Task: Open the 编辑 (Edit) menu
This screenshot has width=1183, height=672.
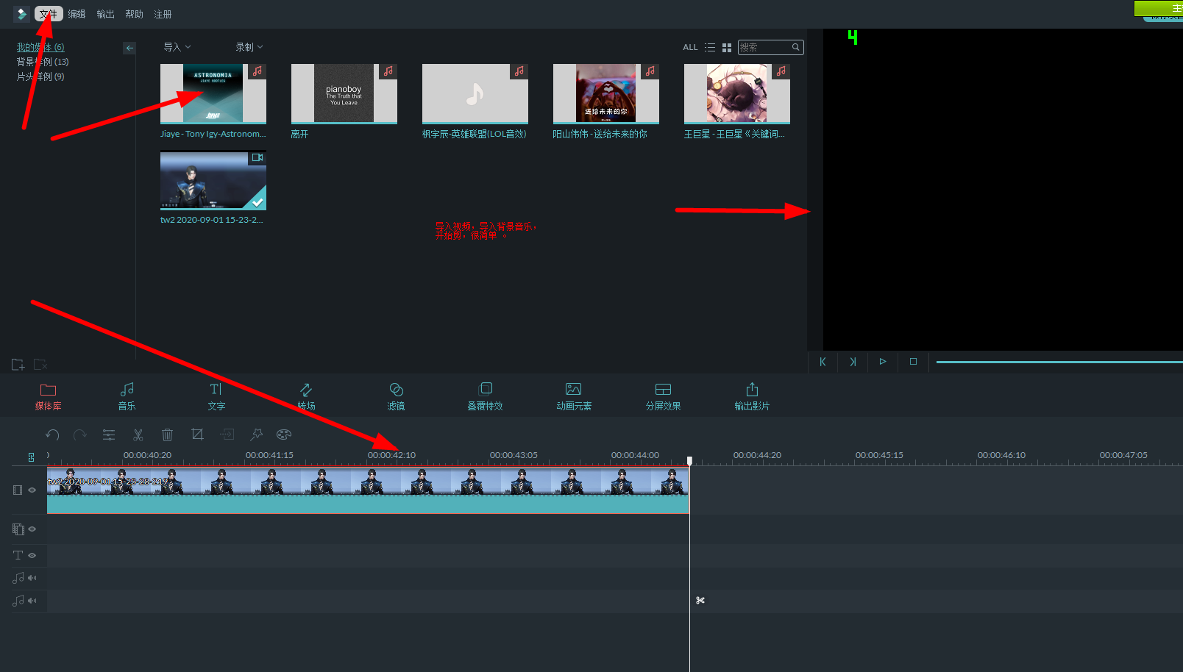Action: click(x=77, y=14)
